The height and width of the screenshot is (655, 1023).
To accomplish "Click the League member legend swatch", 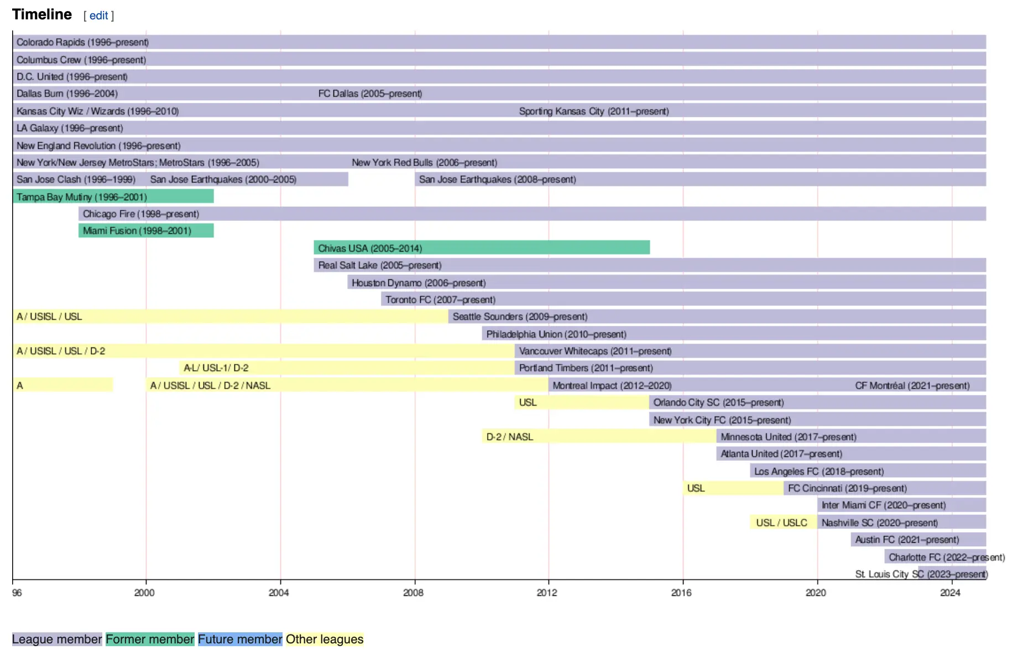I will click(x=57, y=640).
